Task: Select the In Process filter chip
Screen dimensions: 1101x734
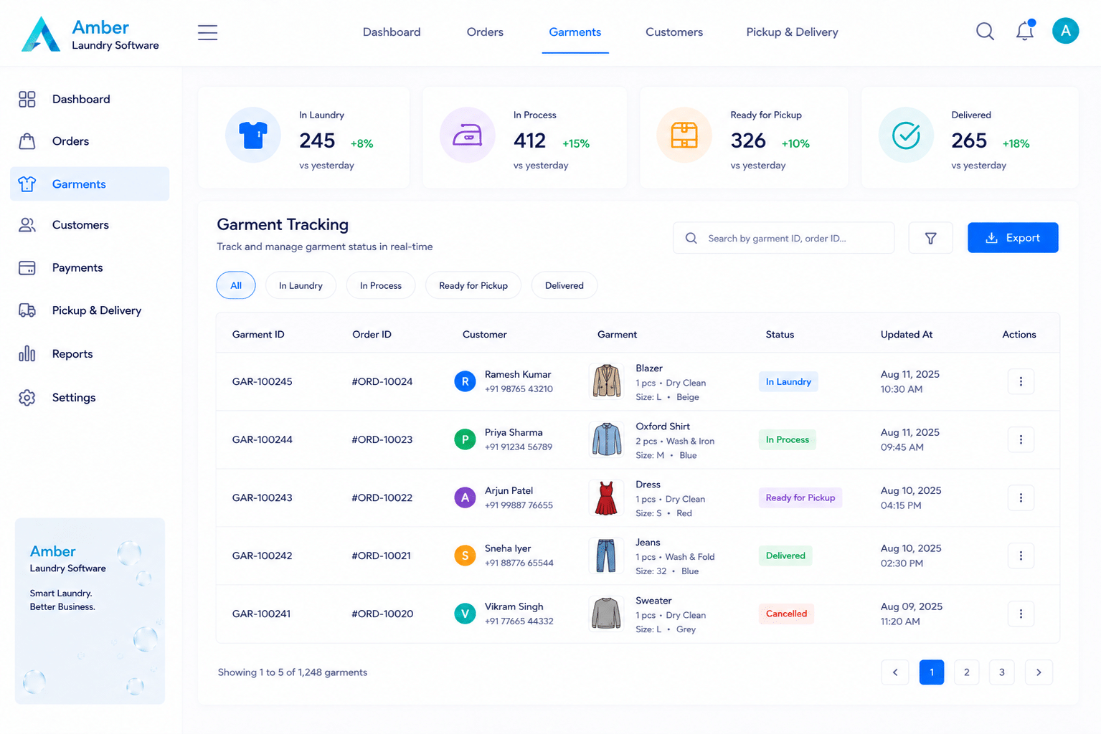Action: click(x=381, y=285)
